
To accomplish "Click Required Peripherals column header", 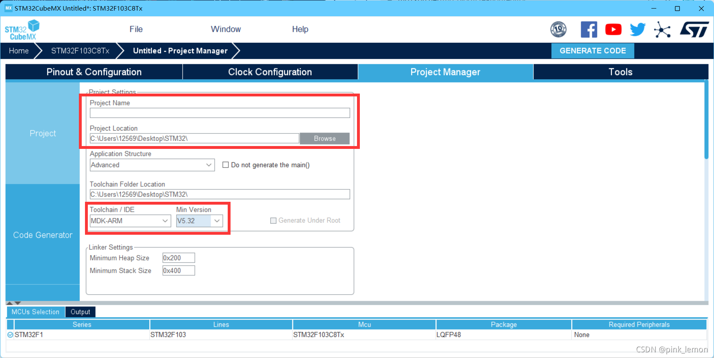I will click(x=639, y=325).
